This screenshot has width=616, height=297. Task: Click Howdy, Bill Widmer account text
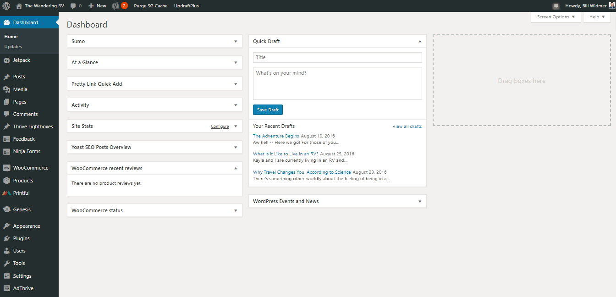586,6
